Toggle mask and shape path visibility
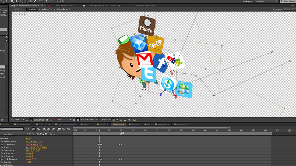The height and width of the screenshot is (166, 296). tap(31, 120)
